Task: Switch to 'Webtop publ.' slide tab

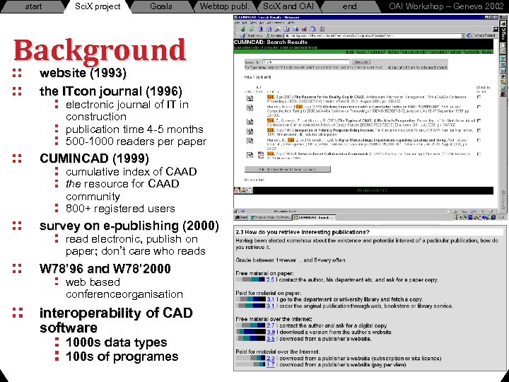Action: click(224, 6)
